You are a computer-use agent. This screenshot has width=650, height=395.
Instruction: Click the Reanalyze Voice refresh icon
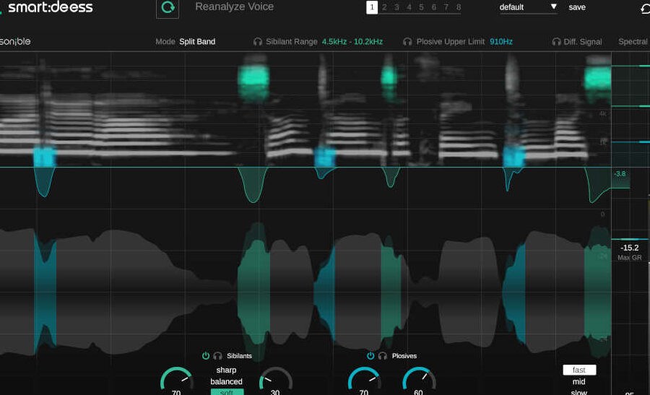[168, 7]
